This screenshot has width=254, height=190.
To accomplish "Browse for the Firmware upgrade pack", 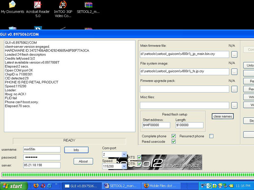I will pyautogui.click(x=234, y=89).
